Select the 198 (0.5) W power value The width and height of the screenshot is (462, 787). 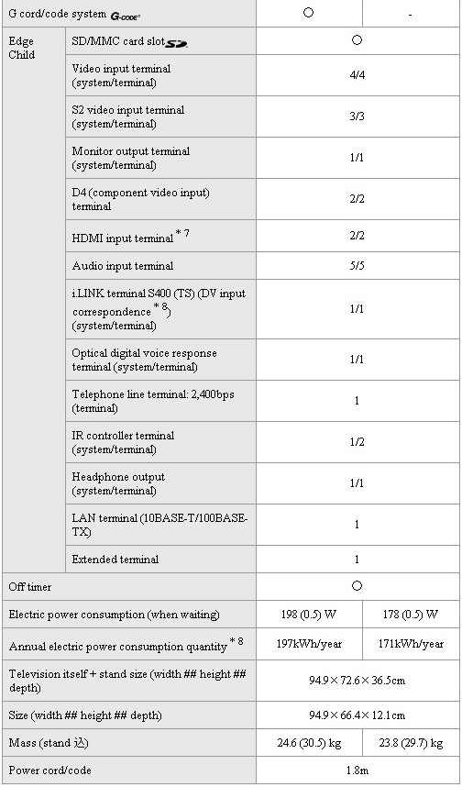click(x=309, y=614)
